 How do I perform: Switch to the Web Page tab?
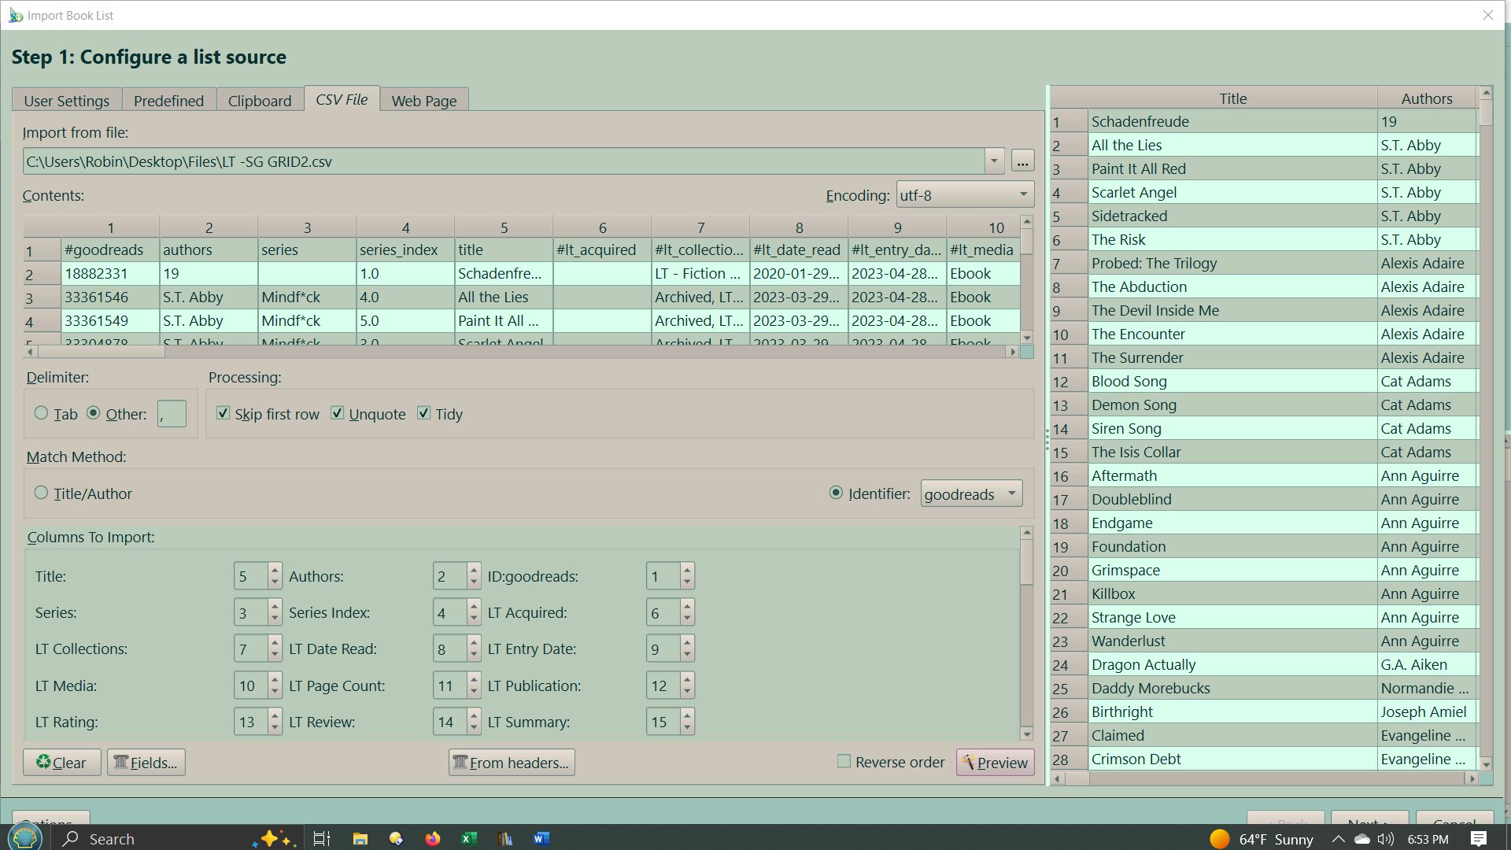coord(423,101)
